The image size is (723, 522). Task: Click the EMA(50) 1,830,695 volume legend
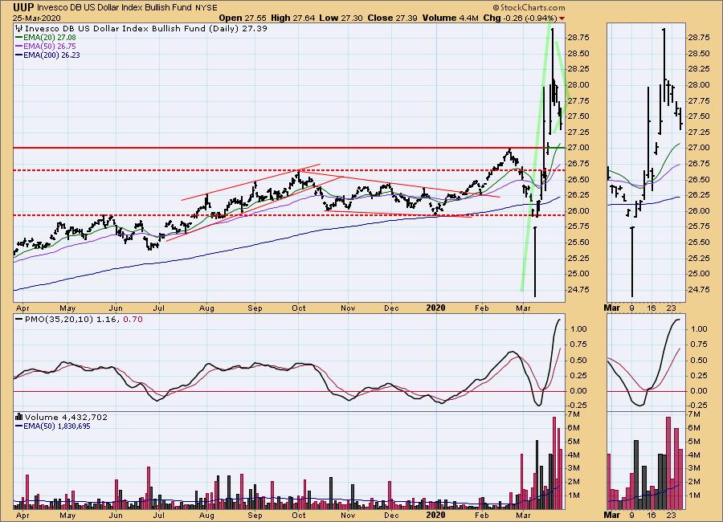57,426
